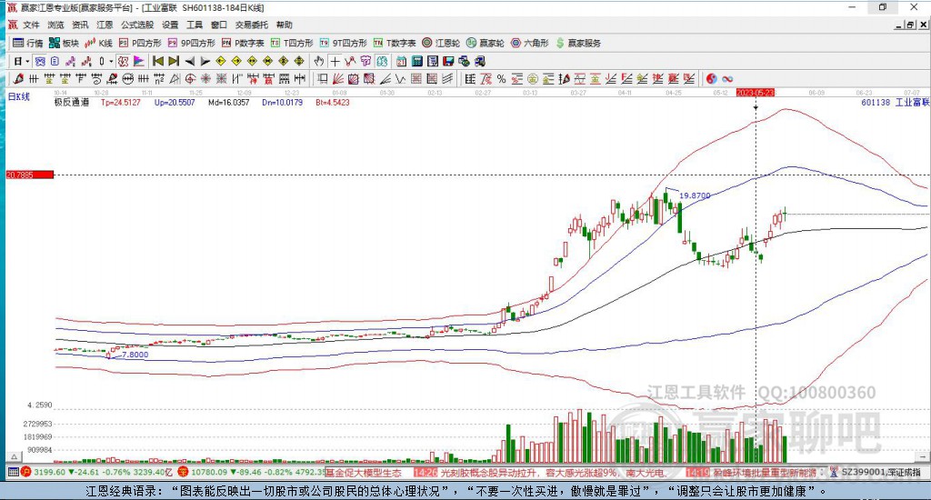Jump to first bar with skip-start icon

coord(158,61)
